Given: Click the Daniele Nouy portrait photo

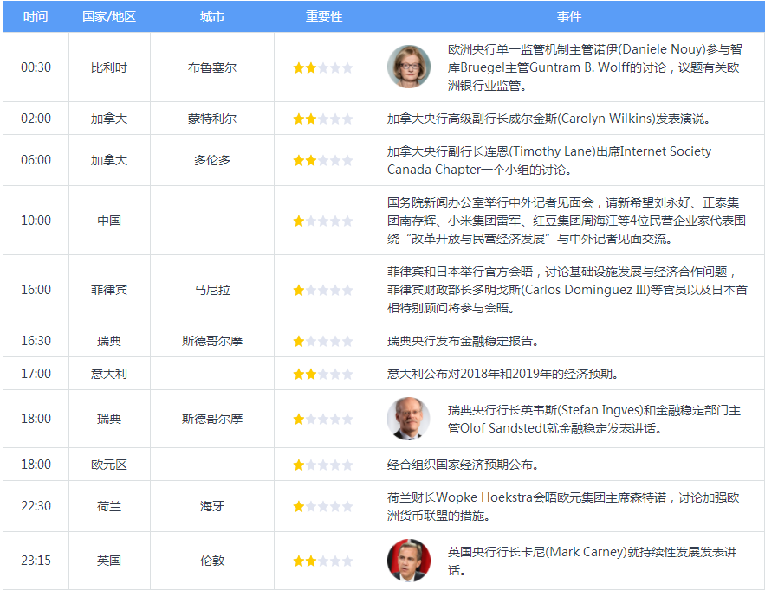Looking at the screenshot, I should click(x=408, y=67).
